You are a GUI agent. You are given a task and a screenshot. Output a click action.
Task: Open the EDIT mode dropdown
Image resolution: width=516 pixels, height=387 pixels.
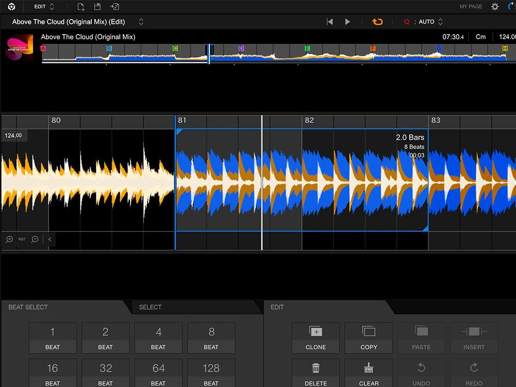coord(44,7)
